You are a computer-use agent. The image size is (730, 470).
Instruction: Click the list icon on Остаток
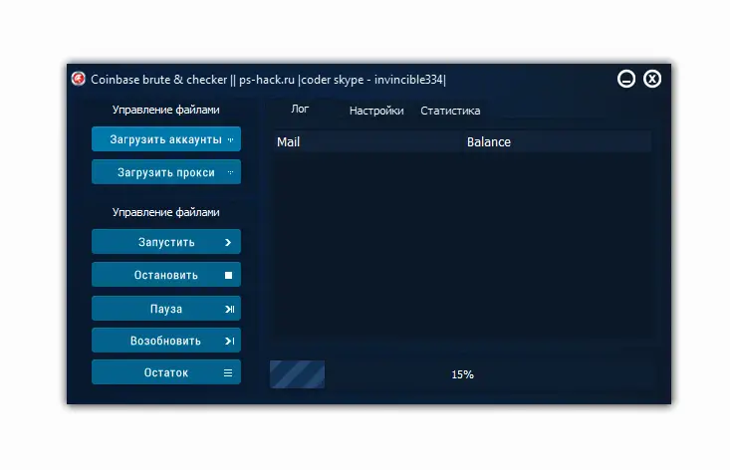[228, 373]
